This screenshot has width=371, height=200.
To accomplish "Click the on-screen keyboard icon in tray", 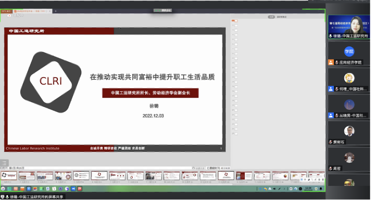I will pos(291,189).
